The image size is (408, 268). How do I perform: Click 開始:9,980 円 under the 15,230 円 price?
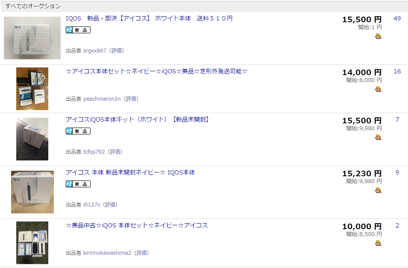[364, 181]
